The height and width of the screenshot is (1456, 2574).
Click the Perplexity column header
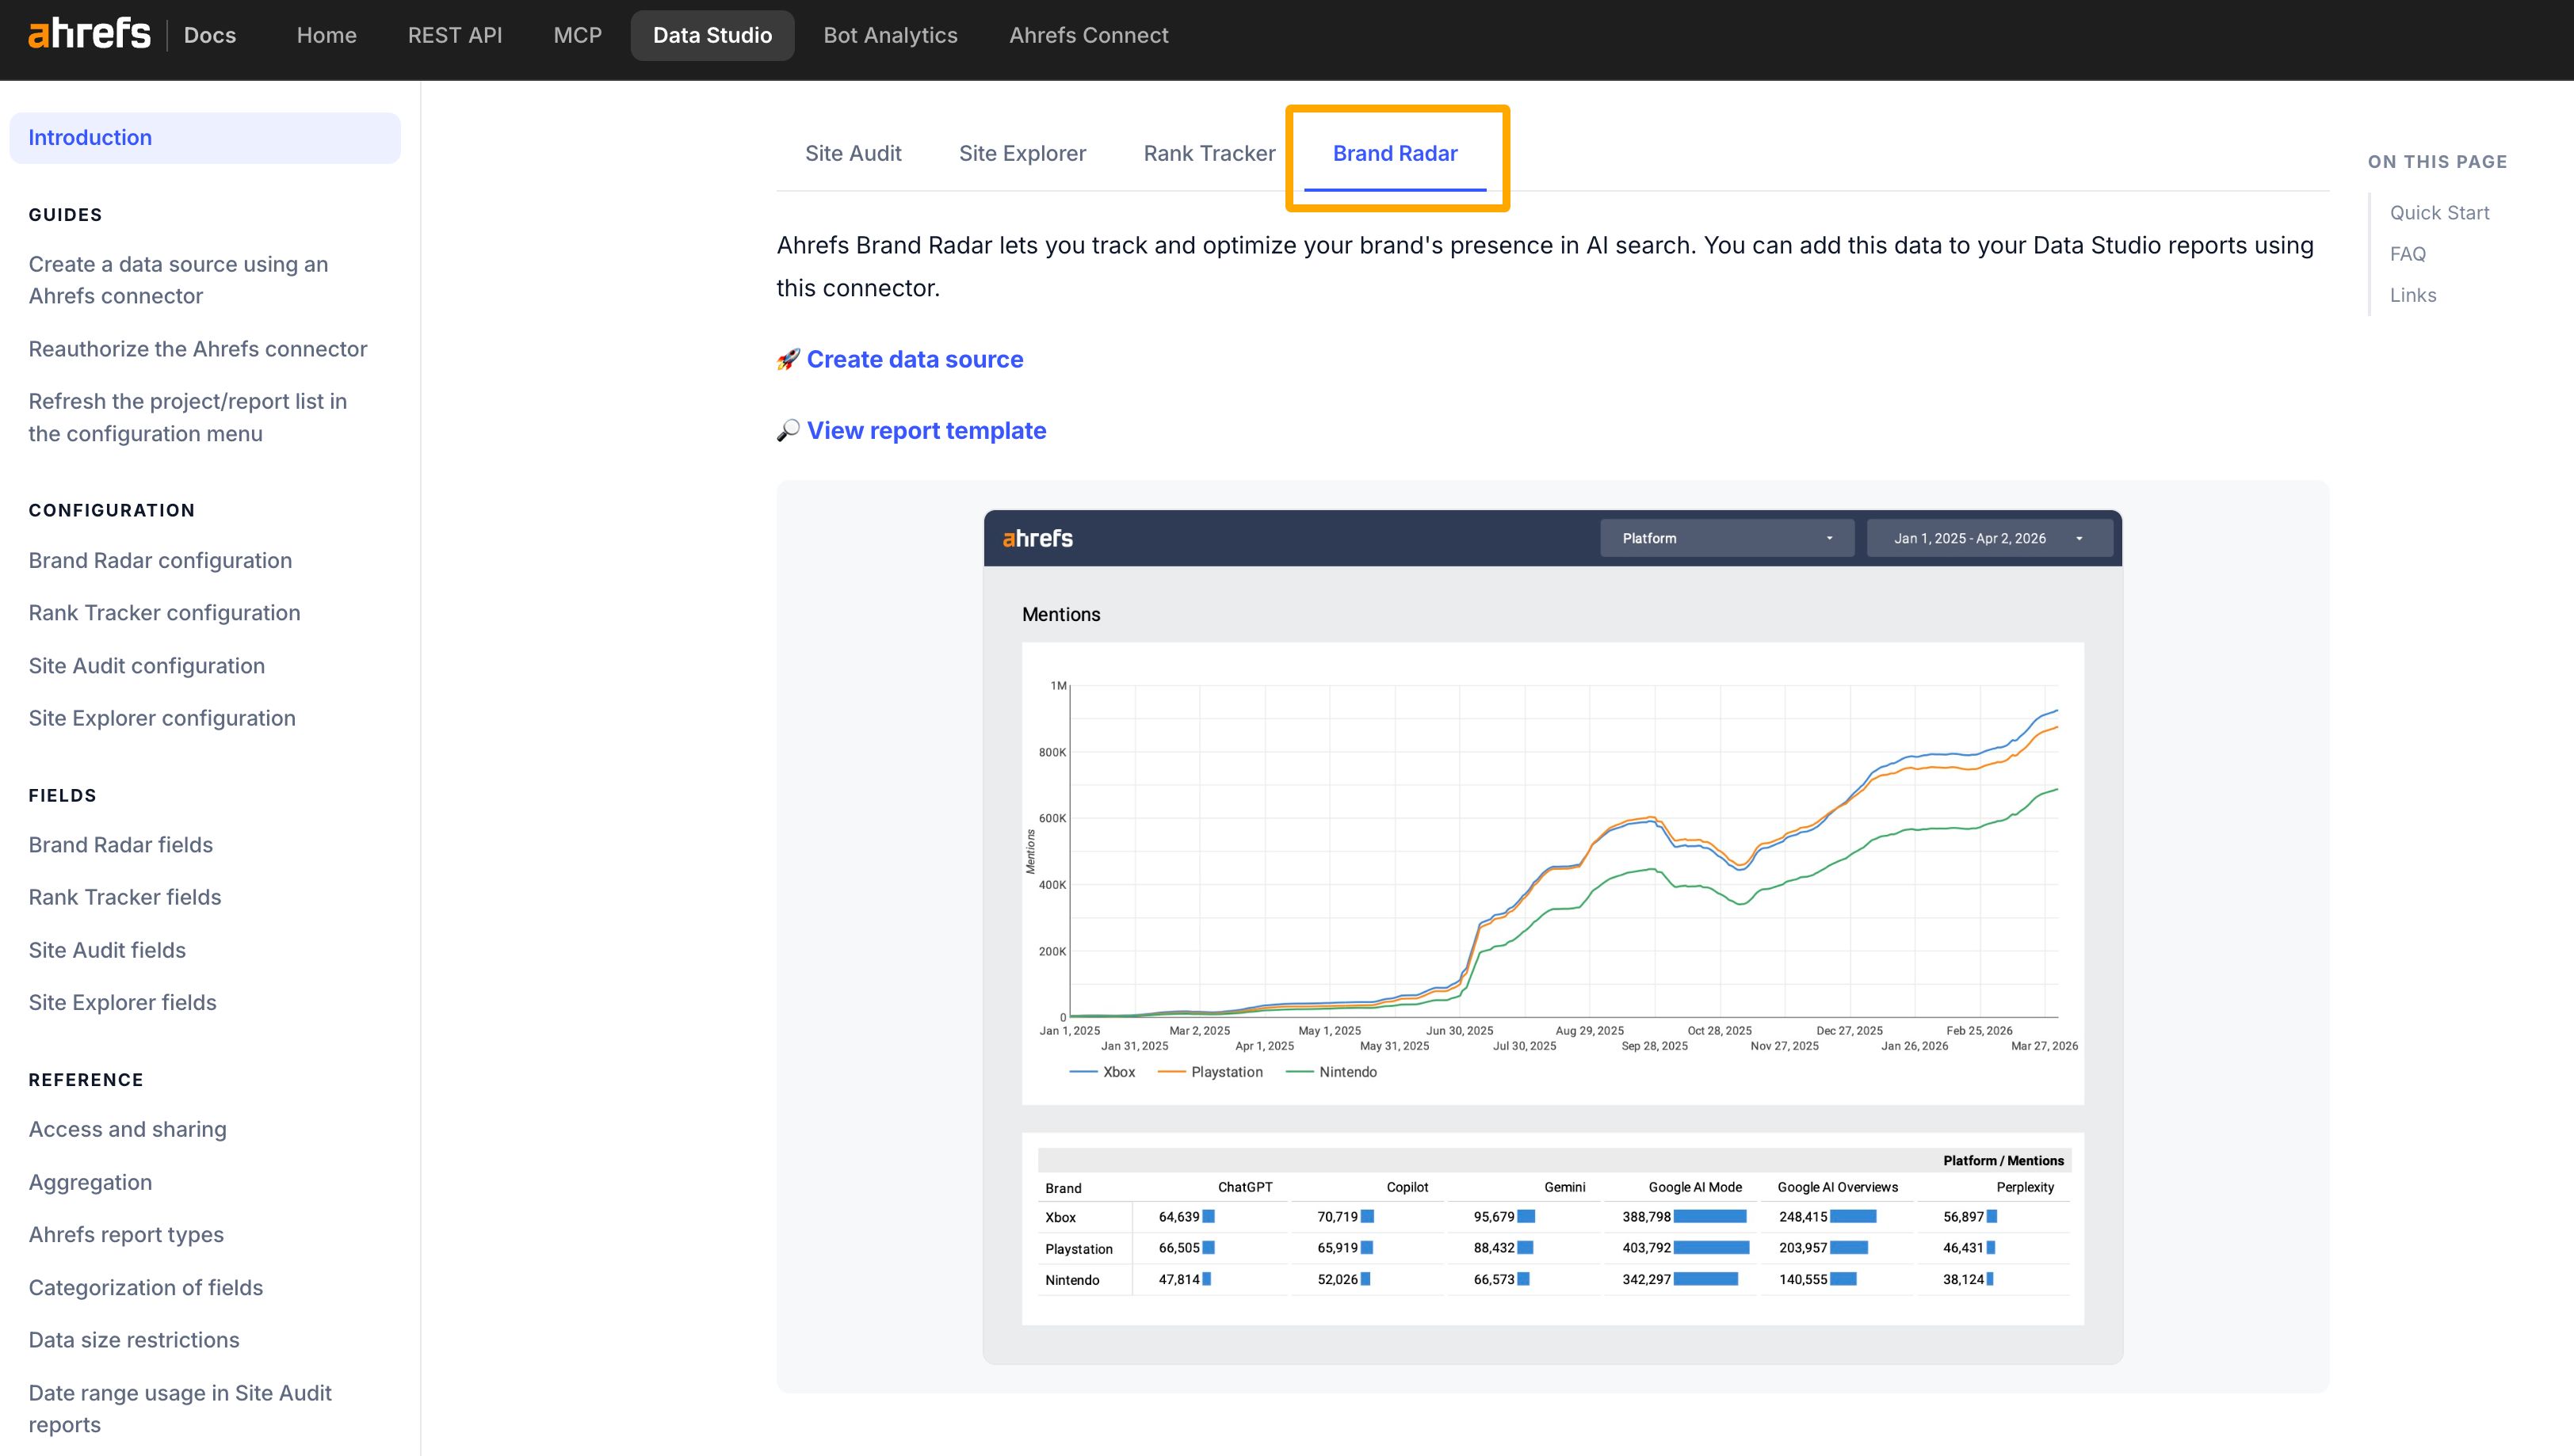[2025, 1187]
